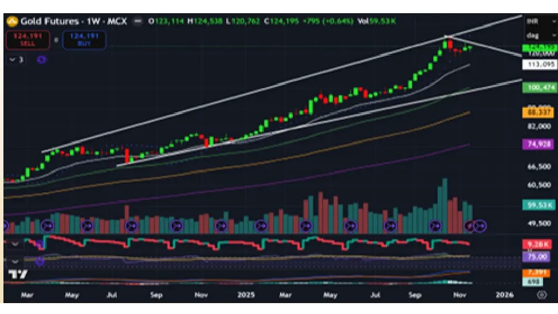Open the INR currency dropdown
This screenshot has height=314, width=558.
[541, 21]
